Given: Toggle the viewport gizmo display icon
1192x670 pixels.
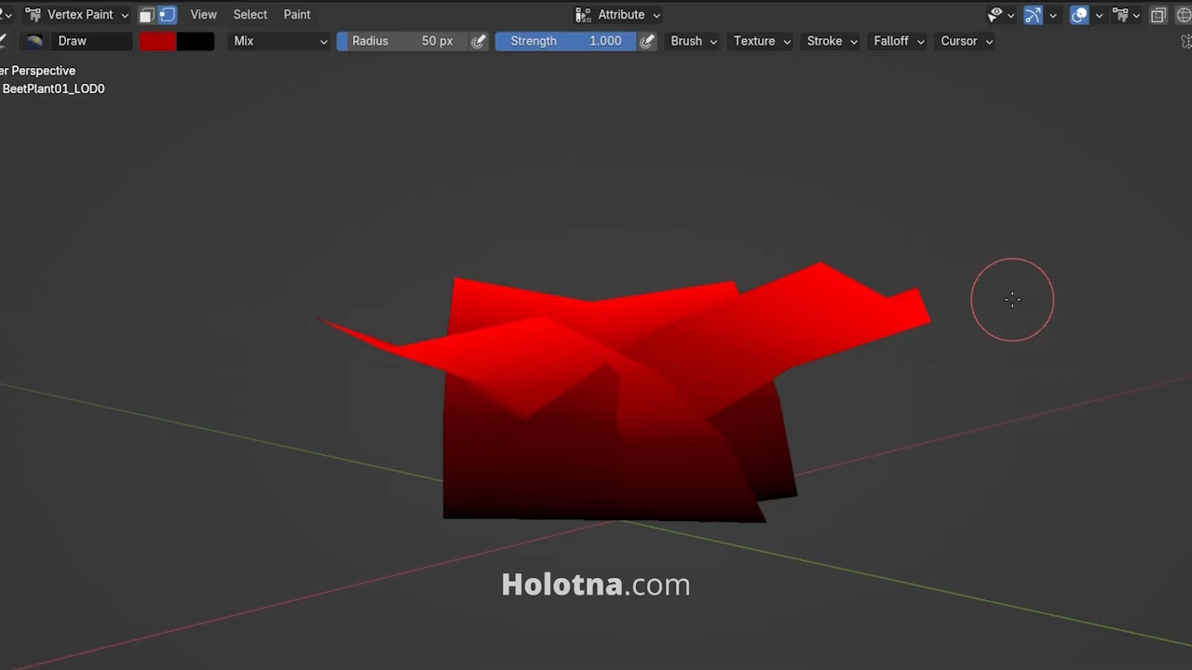Looking at the screenshot, I should click(x=1033, y=15).
